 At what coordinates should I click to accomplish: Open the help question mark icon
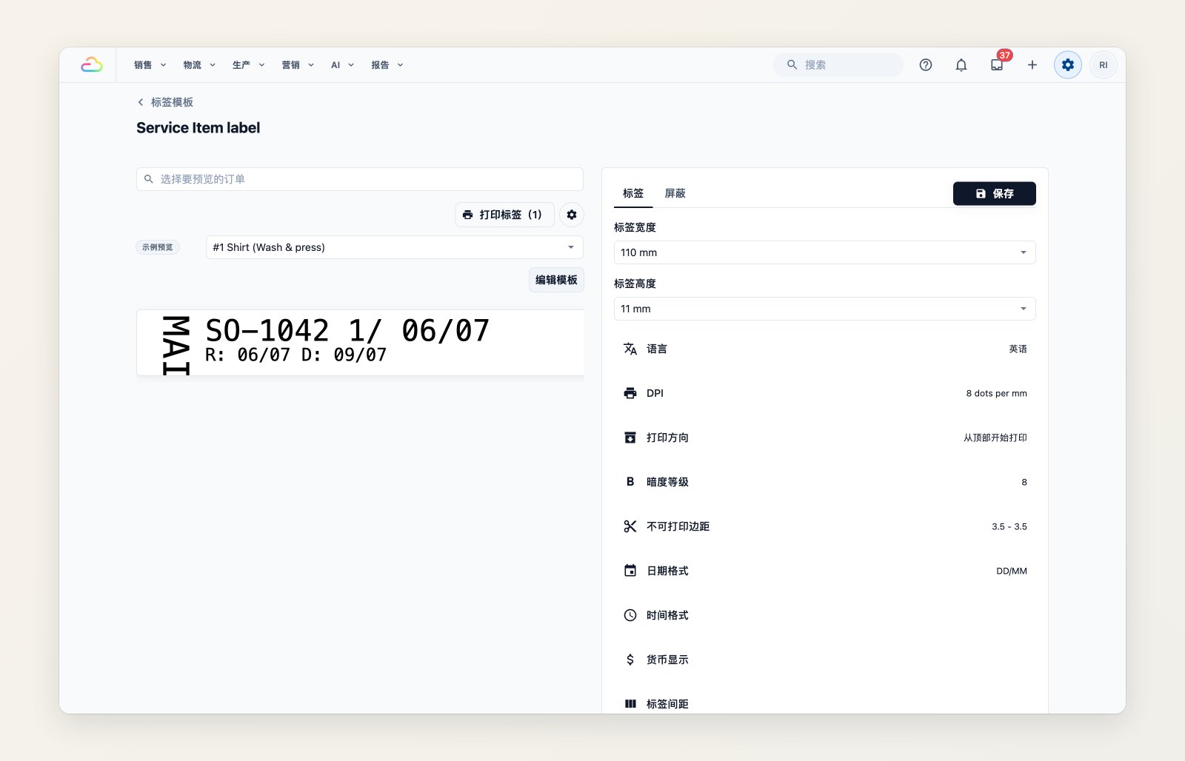click(926, 65)
